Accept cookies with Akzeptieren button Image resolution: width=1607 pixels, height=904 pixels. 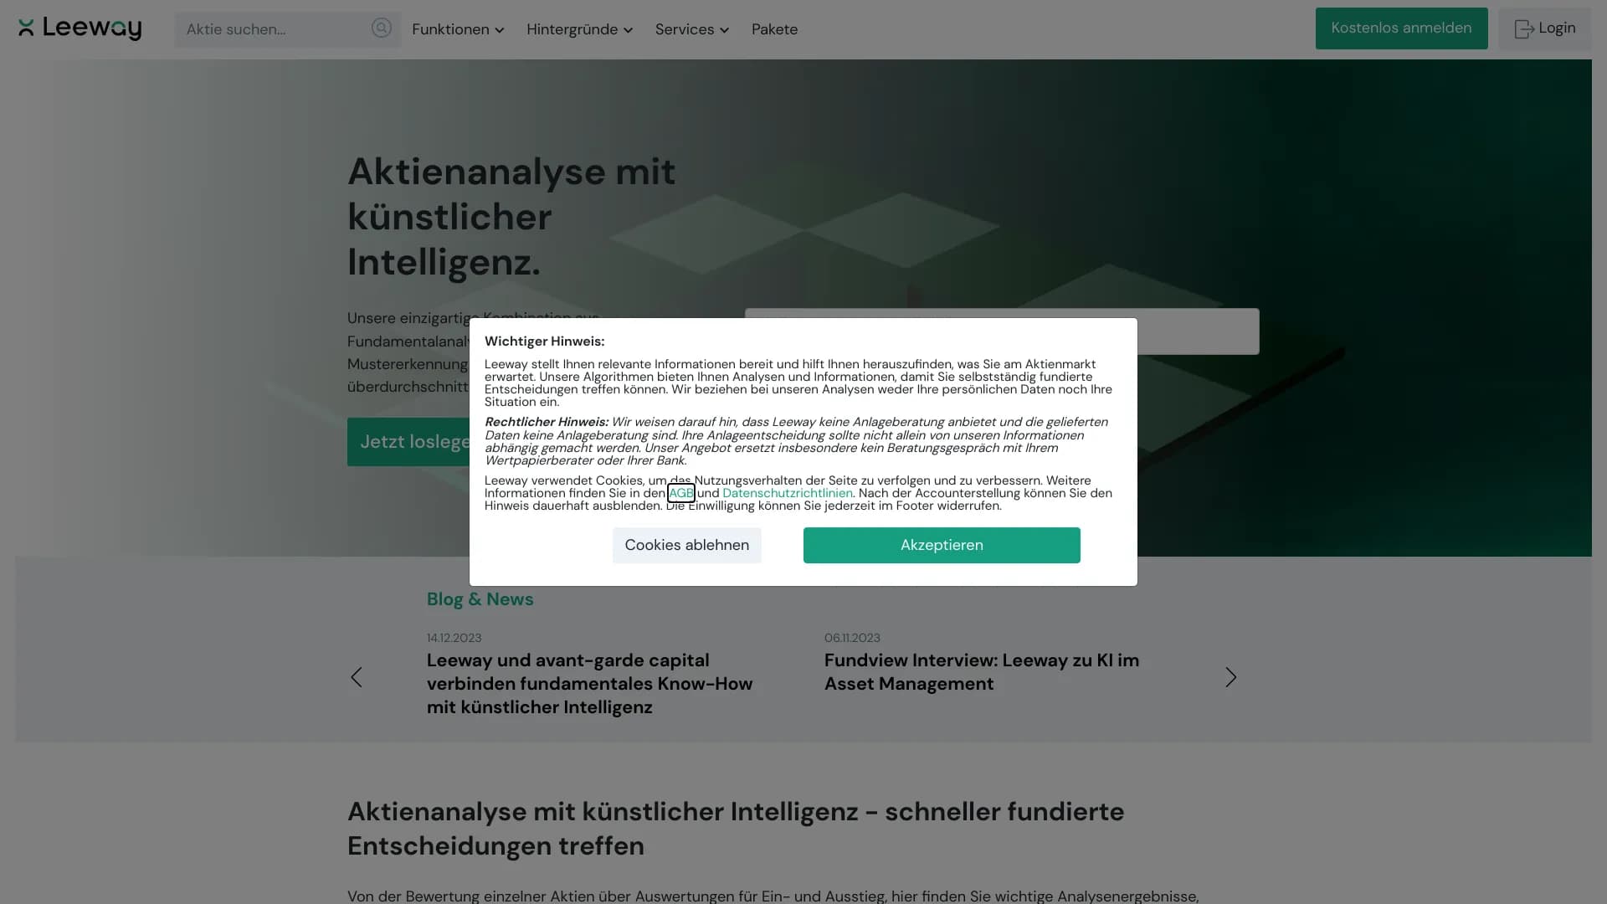coord(942,545)
